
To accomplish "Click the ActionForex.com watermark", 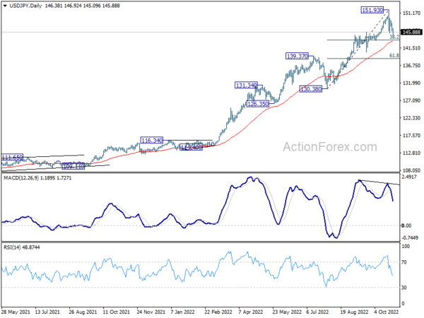I will 326,148.
